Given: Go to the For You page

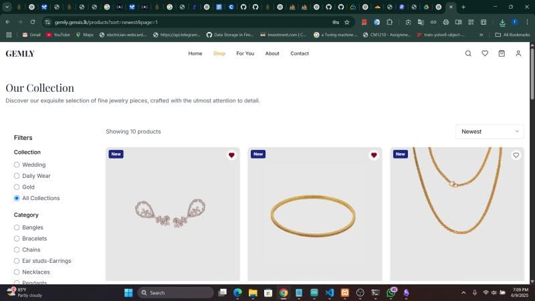Looking at the screenshot, I should coord(245,54).
